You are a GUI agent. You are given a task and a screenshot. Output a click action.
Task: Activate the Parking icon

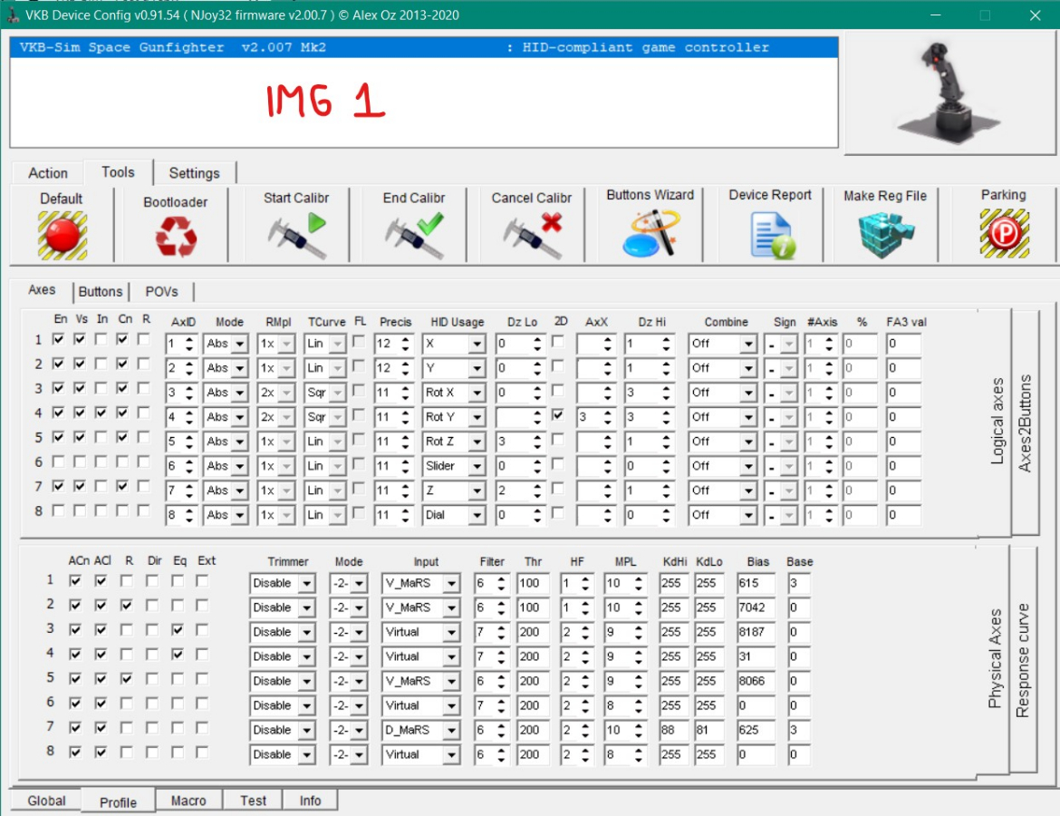(1005, 233)
